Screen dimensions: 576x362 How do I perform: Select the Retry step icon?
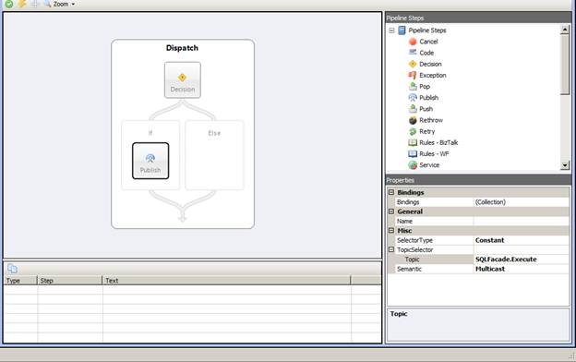point(413,131)
